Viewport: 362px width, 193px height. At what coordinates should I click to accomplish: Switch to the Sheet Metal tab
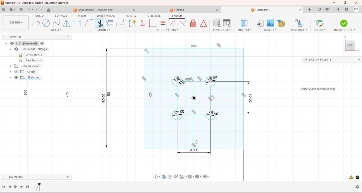tap(105, 16)
